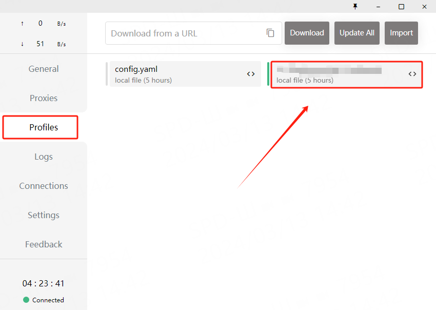Go to the Settings section
The image size is (436, 310).
[x=44, y=215]
